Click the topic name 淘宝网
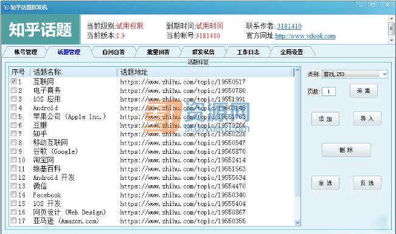 43,160
